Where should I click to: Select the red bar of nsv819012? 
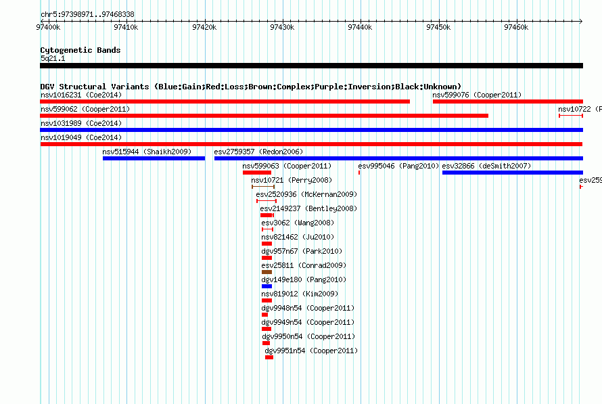click(x=267, y=300)
